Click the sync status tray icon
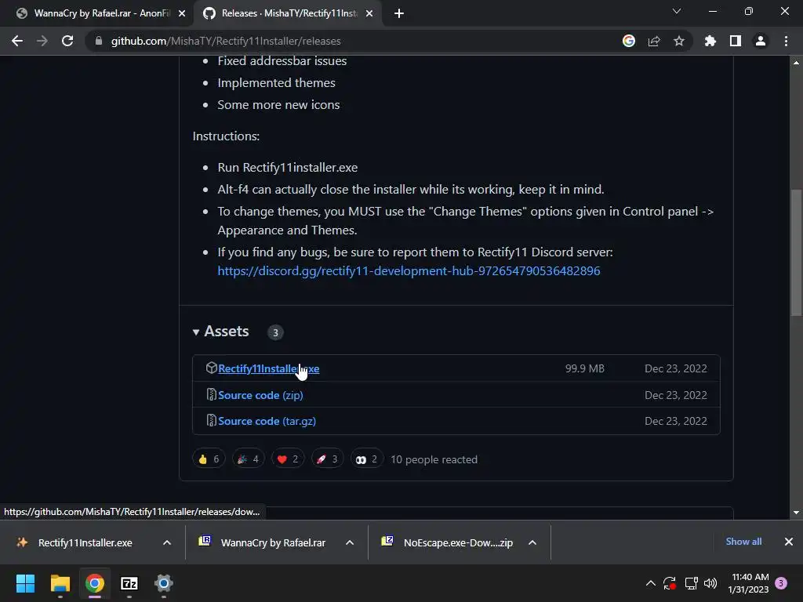 click(670, 583)
